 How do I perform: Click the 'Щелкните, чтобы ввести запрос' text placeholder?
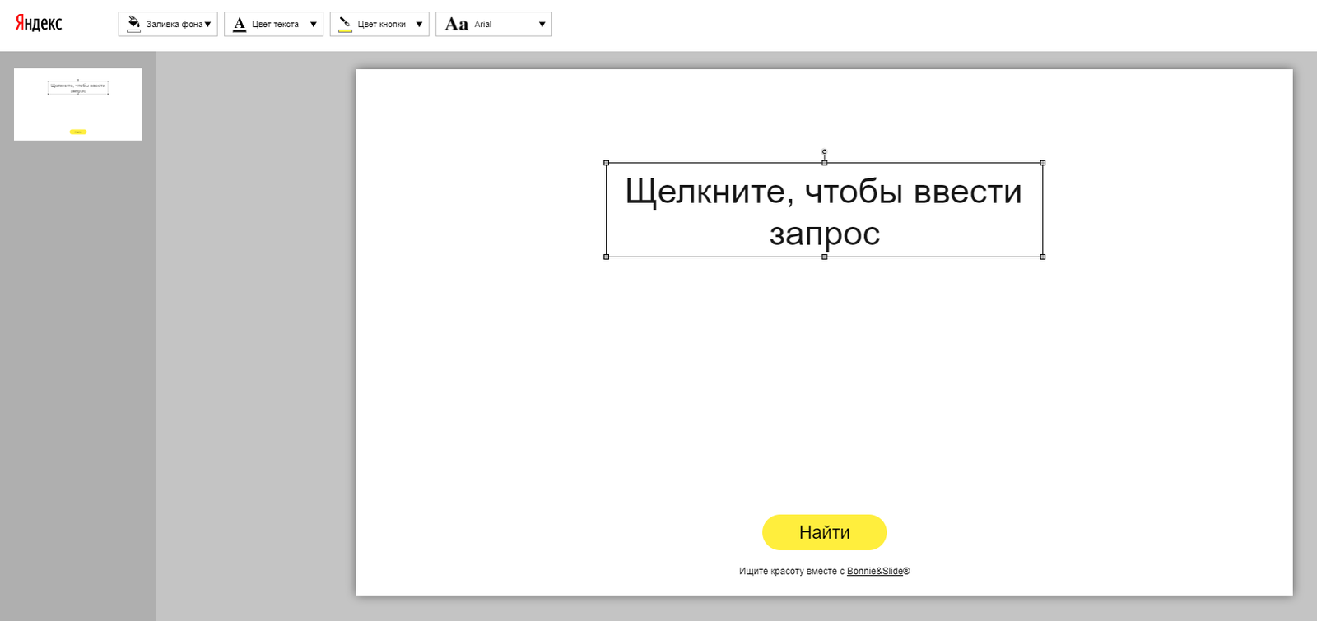point(824,211)
